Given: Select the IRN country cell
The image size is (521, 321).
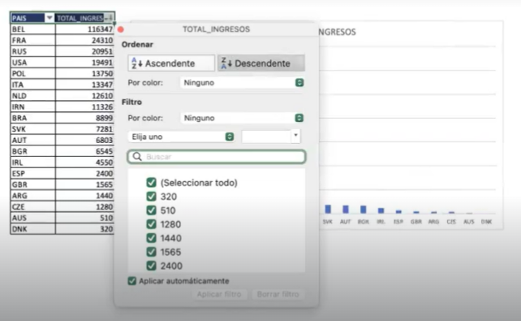Looking at the screenshot, I should point(32,106).
